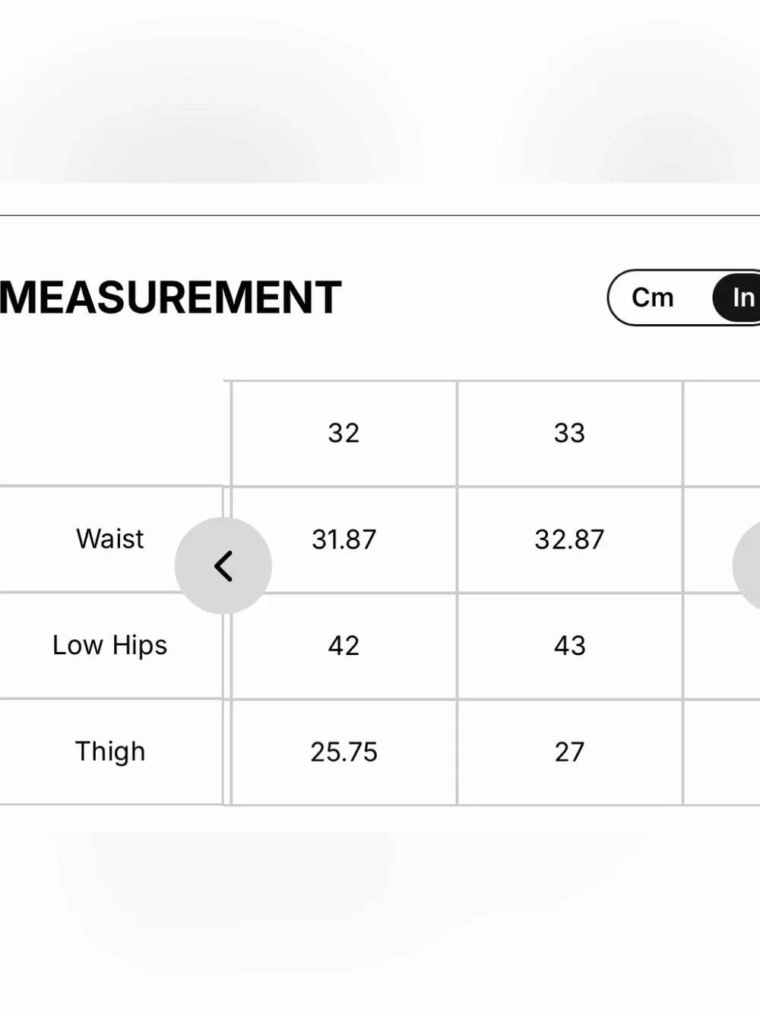Switch measurement units to Cm
This screenshot has height=1014, width=760.
(x=653, y=297)
